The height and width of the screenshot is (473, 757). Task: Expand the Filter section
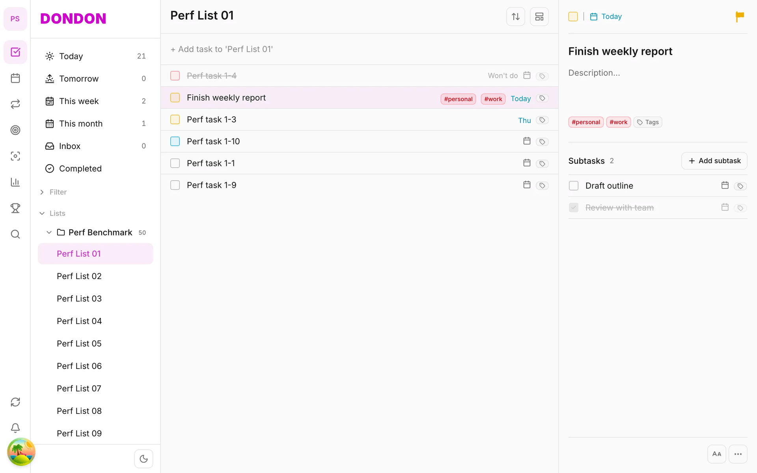tap(42, 192)
